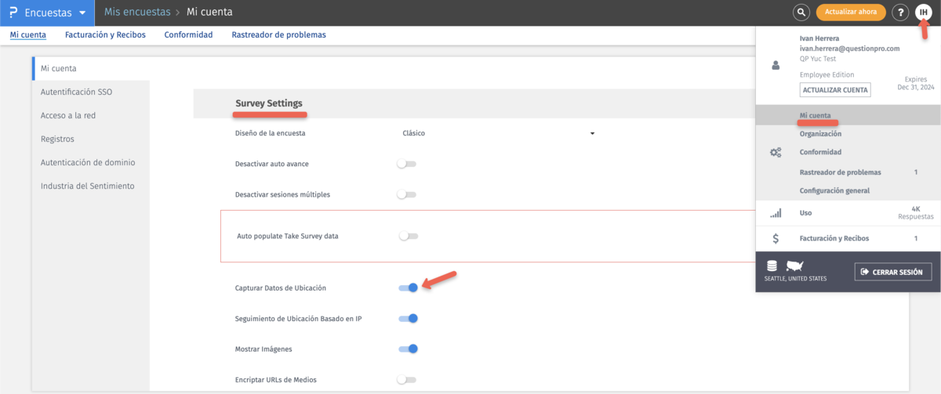Click the billing dollar sign icon
This screenshot has width=941, height=394.
point(776,238)
